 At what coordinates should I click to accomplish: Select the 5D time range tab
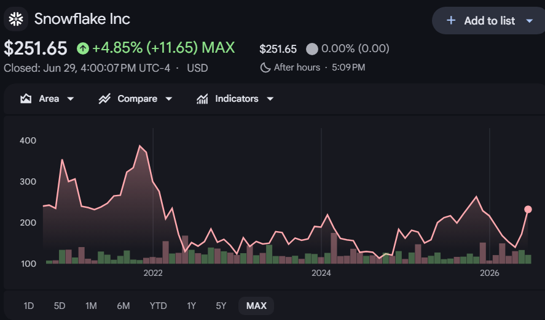click(60, 306)
